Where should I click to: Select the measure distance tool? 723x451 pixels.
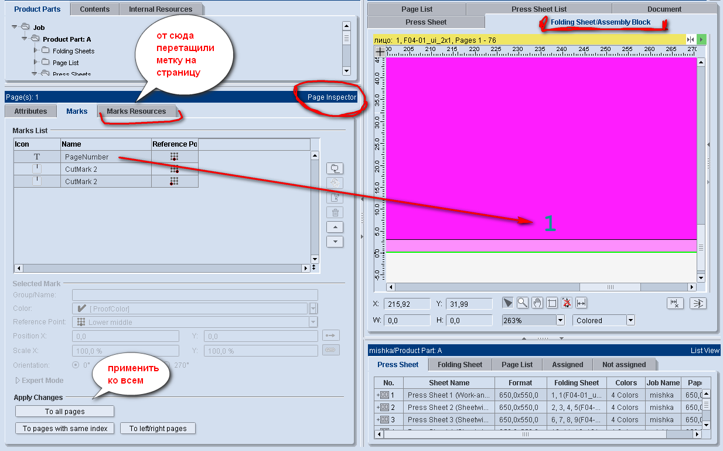[581, 303]
